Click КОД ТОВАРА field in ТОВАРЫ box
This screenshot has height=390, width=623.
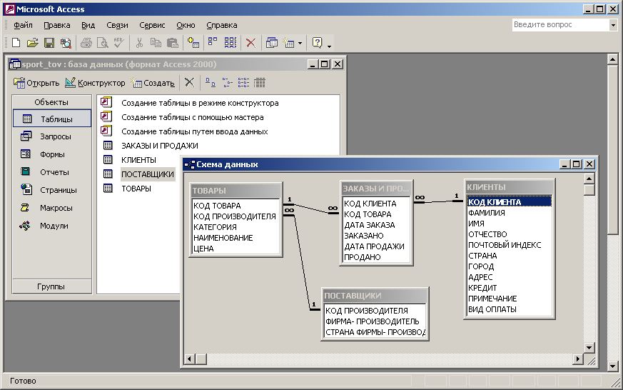pyautogui.click(x=217, y=206)
